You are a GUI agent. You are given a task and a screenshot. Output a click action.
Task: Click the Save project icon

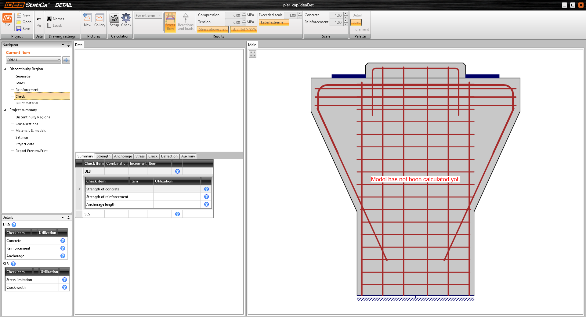(x=19, y=29)
